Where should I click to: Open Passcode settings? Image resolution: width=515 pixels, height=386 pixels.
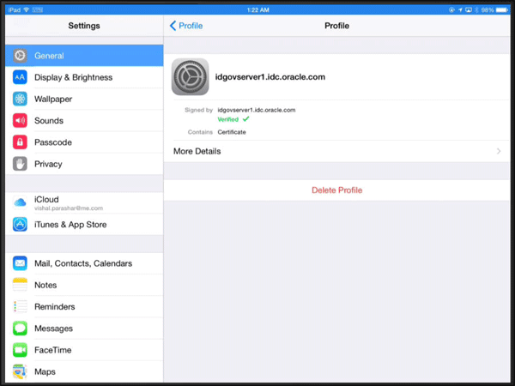pos(84,142)
